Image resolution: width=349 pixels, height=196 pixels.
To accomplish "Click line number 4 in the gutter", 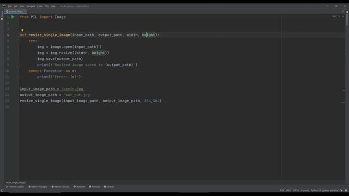I will click(8, 35).
